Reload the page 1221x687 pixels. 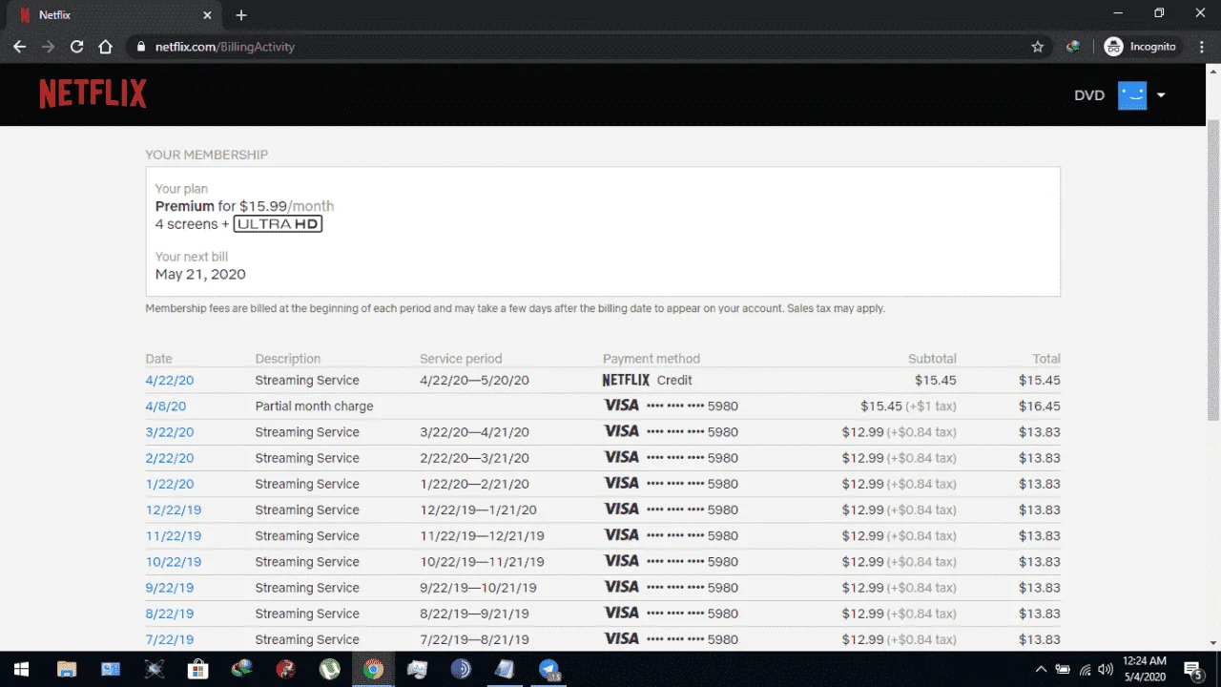point(77,47)
